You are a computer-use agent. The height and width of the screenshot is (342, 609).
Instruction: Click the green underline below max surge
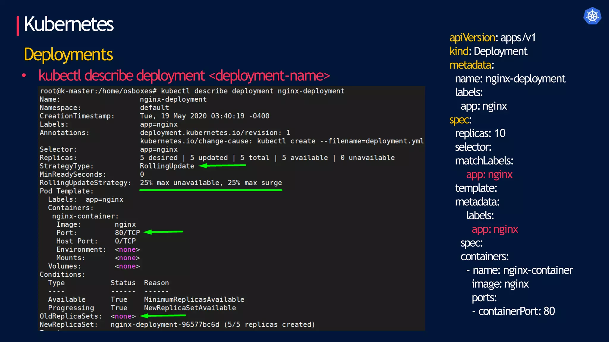(x=211, y=190)
